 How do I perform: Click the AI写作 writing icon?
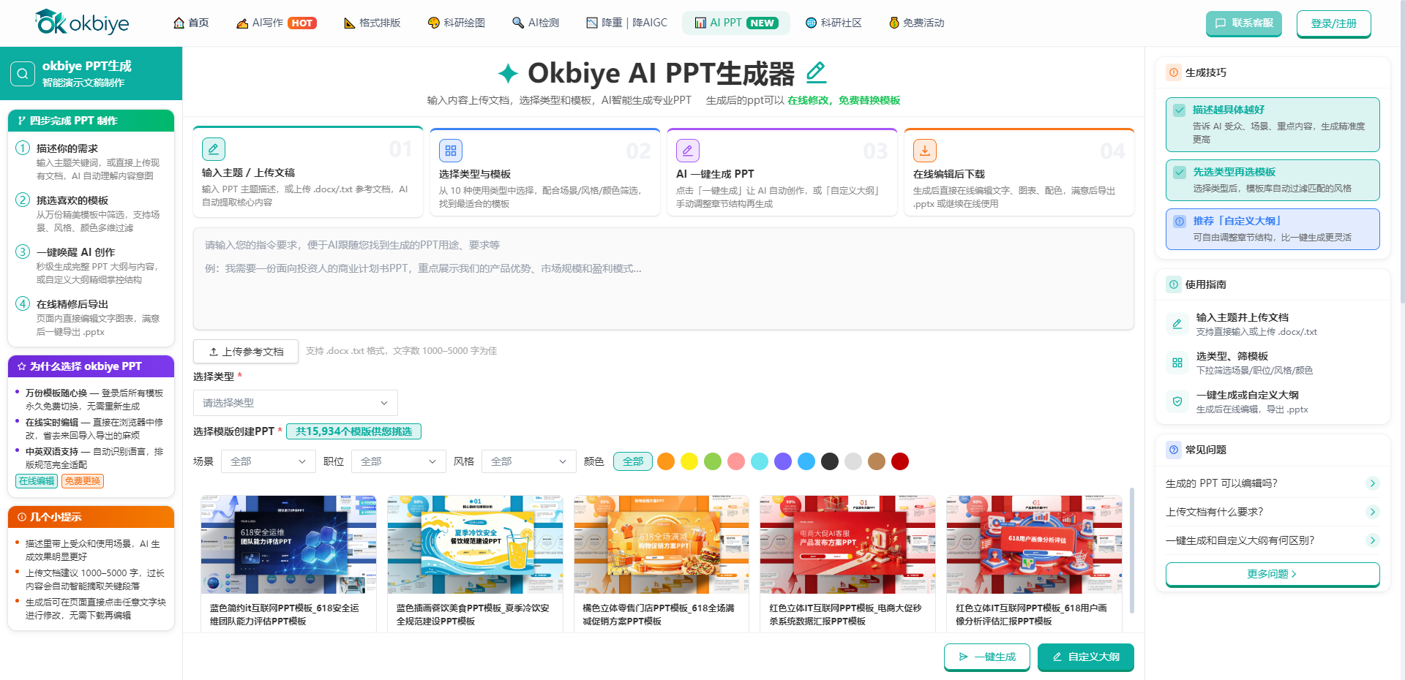pyautogui.click(x=242, y=23)
